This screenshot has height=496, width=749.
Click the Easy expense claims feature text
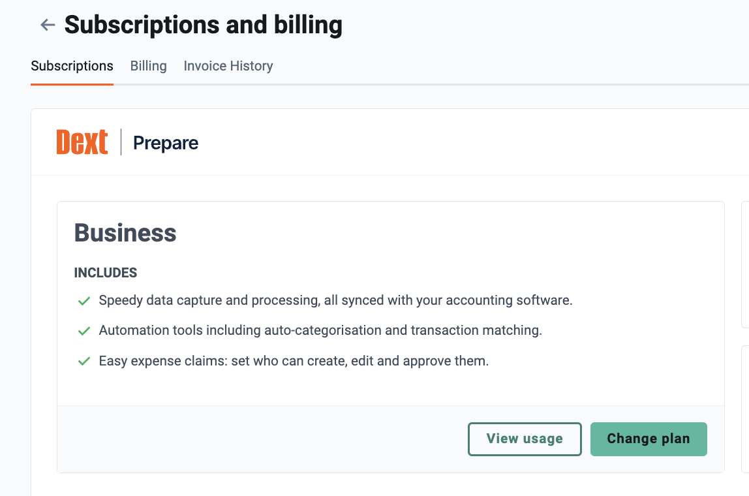[294, 361]
